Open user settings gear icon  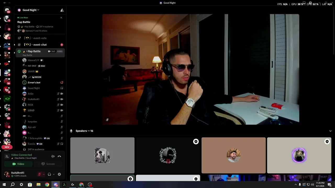click(x=59, y=174)
